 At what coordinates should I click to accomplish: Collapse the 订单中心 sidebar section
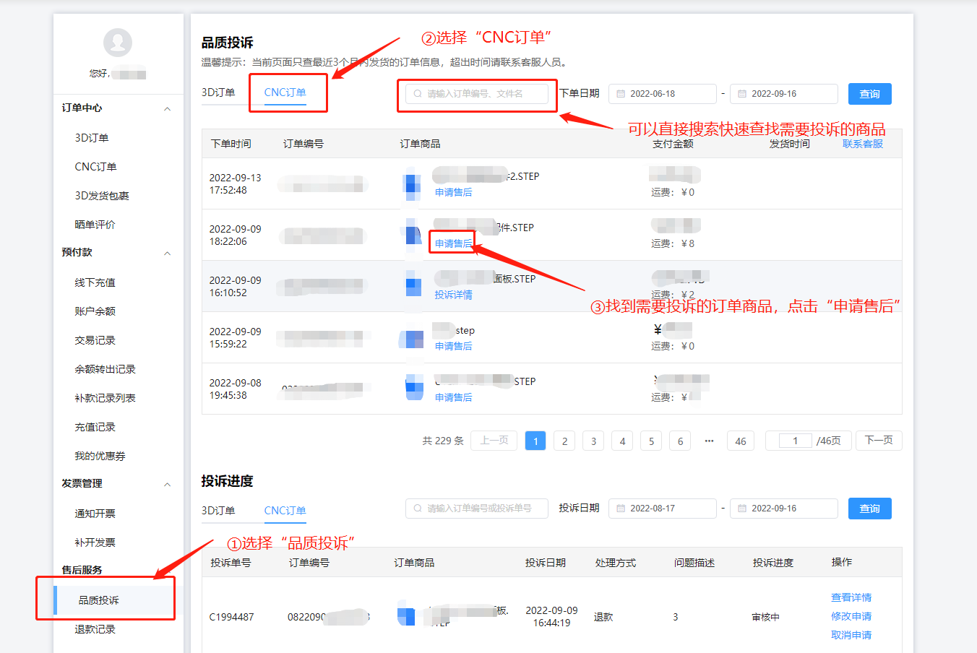click(x=167, y=109)
